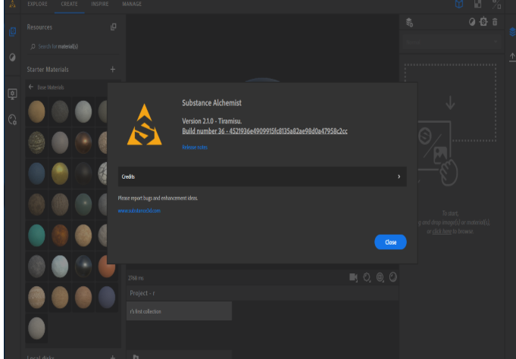Select the teal green material sphere
516x359 pixels.
(36, 234)
